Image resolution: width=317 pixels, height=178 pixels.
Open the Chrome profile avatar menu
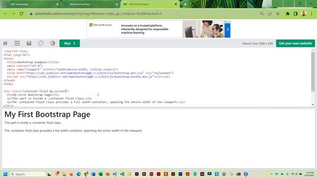pos(304,14)
